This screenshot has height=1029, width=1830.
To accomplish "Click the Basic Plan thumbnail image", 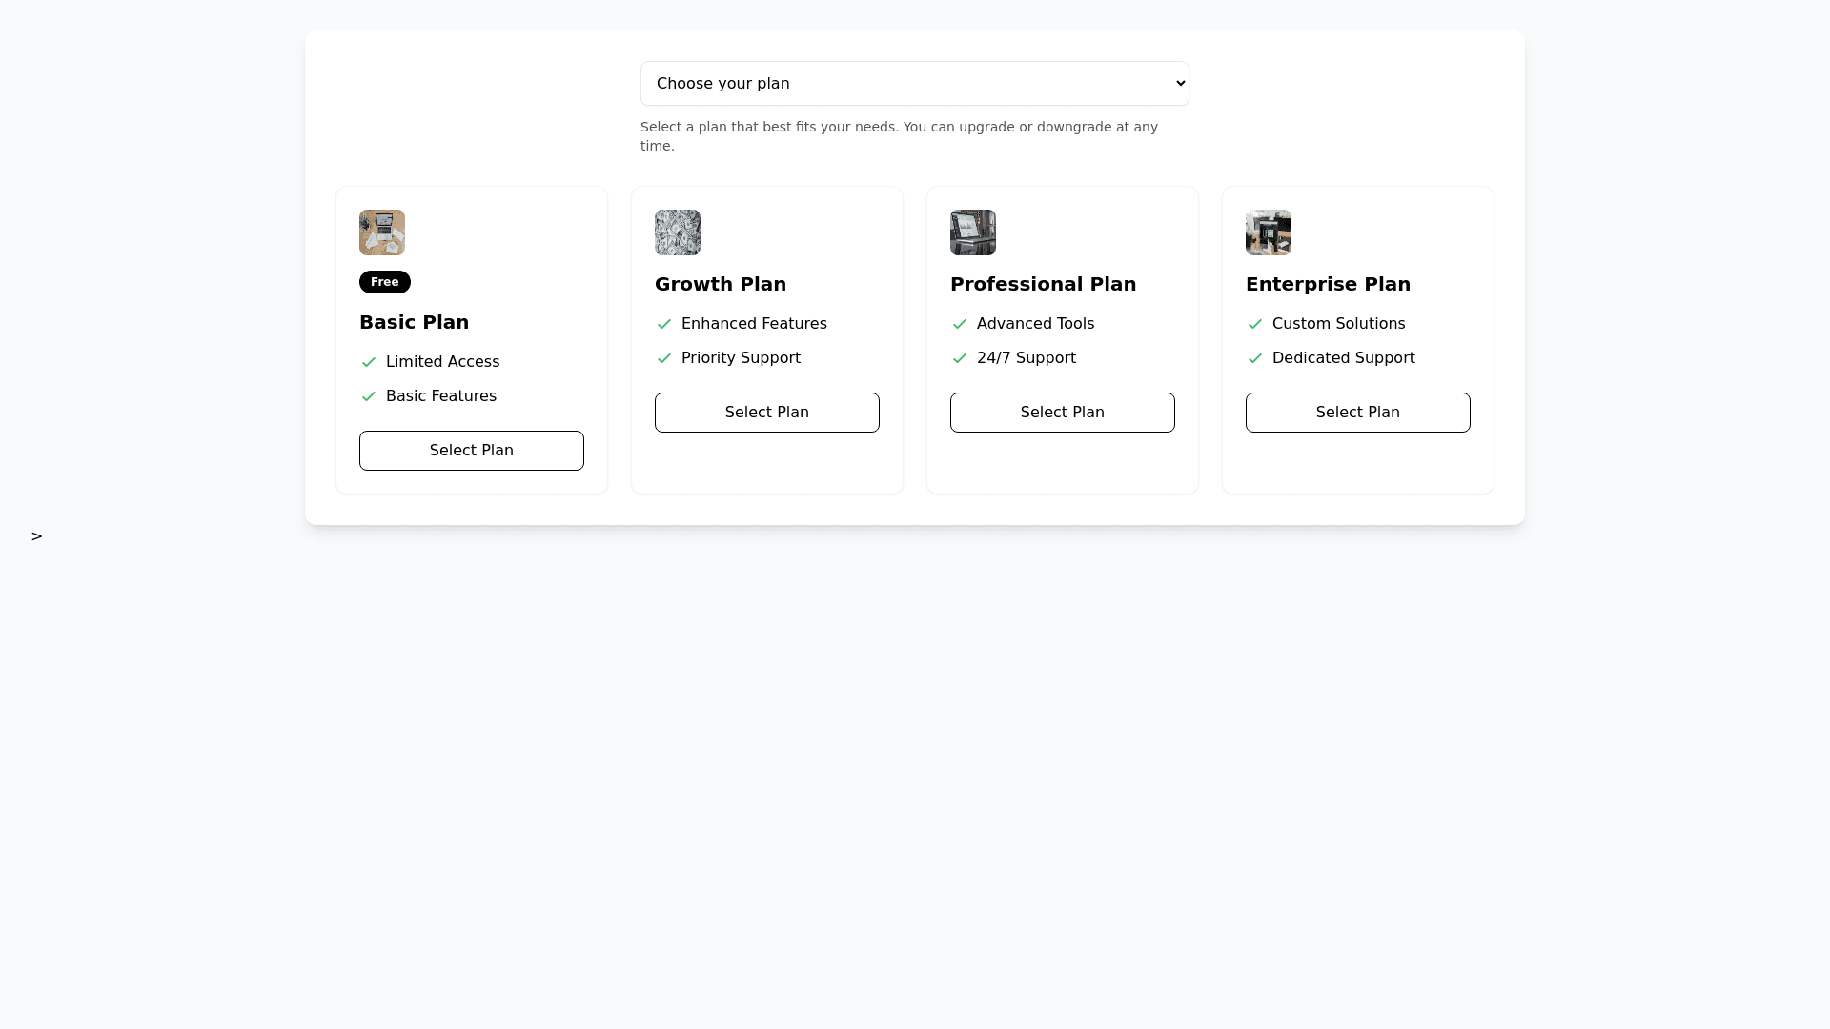I will click(382, 232).
